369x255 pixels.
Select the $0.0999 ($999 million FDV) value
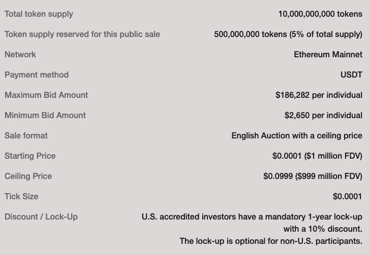point(313,176)
